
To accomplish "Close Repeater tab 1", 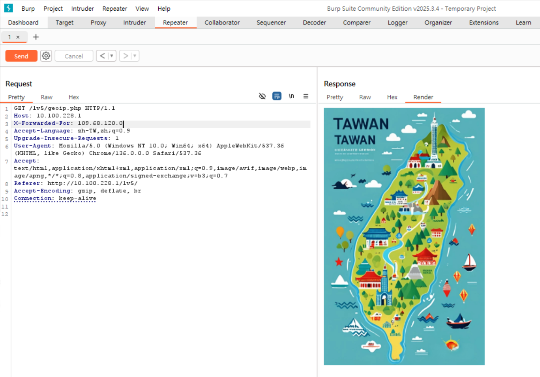I will tap(18, 37).
